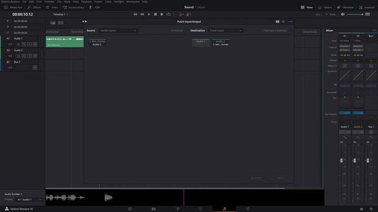This screenshot has width=378, height=212.
Task: Open the Audio Scroller display track dropdown
Action: click(x=29, y=200)
